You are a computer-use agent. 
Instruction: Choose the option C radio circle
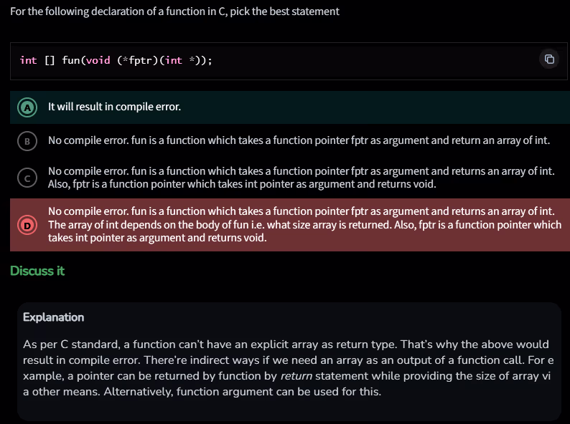(x=27, y=178)
